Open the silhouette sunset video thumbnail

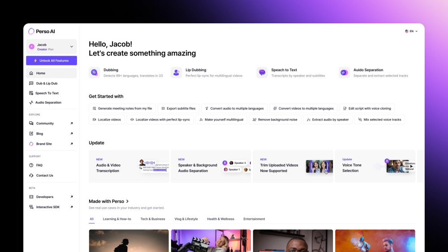point(129,240)
